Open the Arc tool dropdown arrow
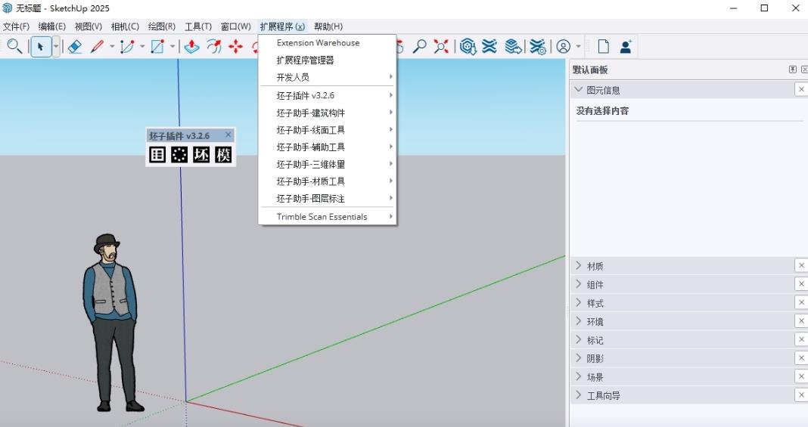The height and width of the screenshot is (427, 808). [142, 46]
